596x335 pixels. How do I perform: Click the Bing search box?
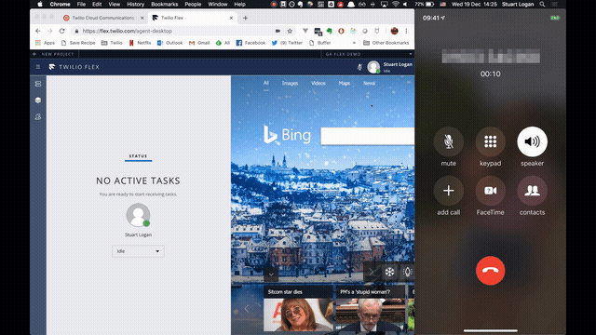(x=368, y=136)
